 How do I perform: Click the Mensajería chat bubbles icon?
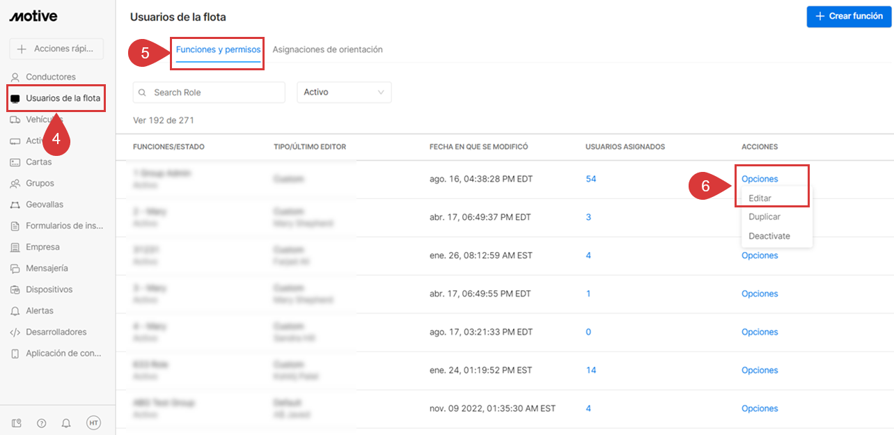[x=15, y=269]
